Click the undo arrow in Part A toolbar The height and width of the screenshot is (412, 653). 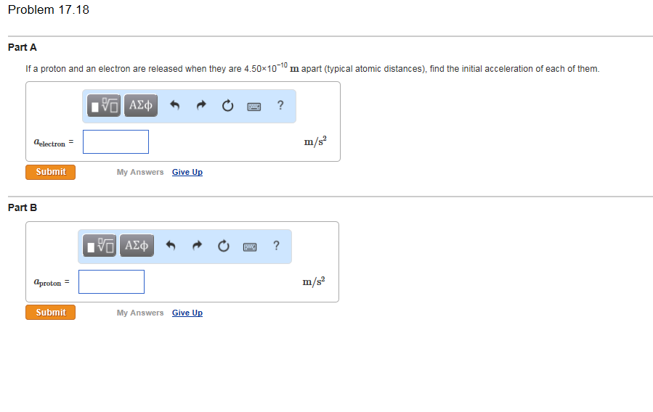click(174, 106)
